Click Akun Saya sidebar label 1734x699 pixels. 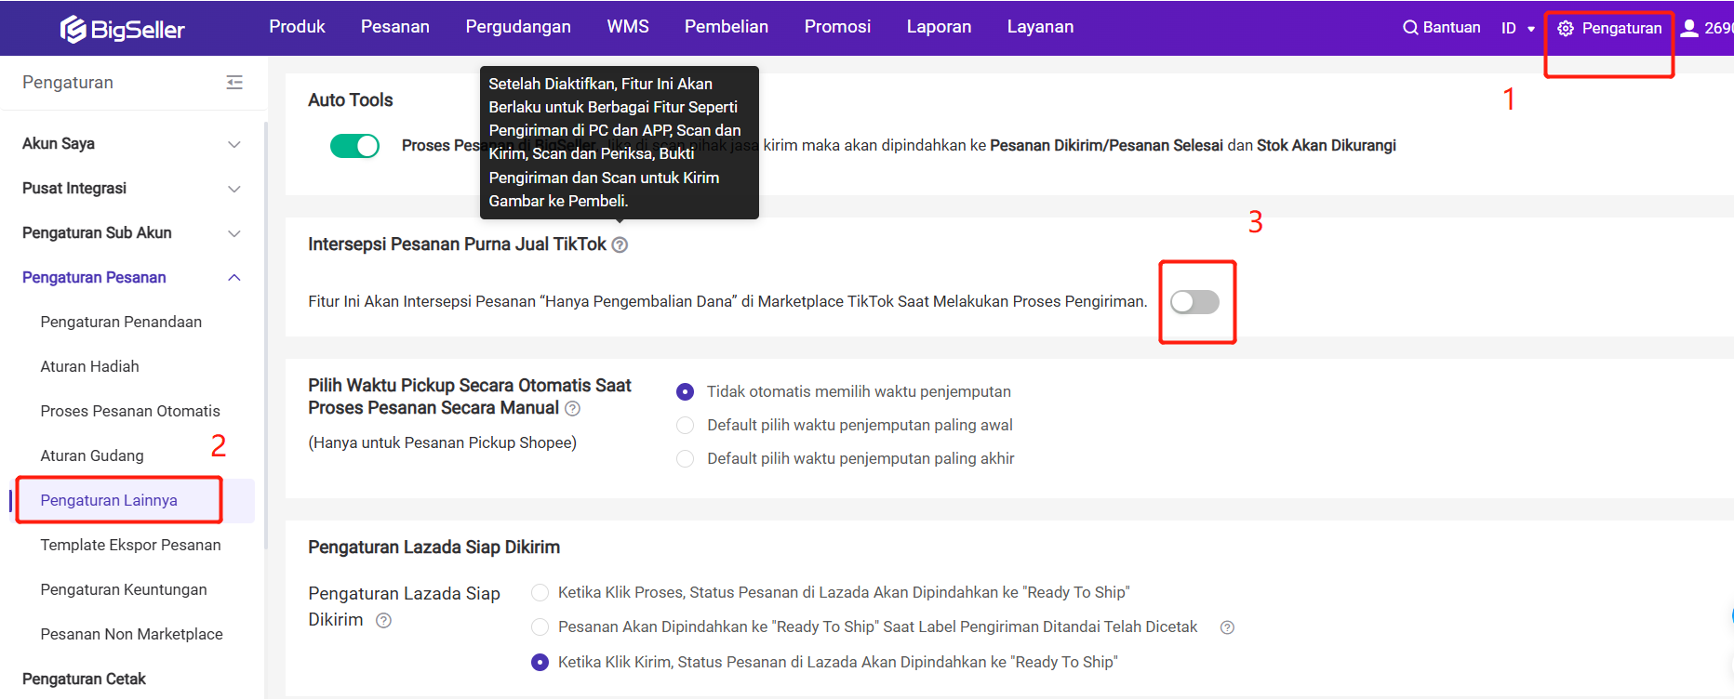tap(59, 144)
